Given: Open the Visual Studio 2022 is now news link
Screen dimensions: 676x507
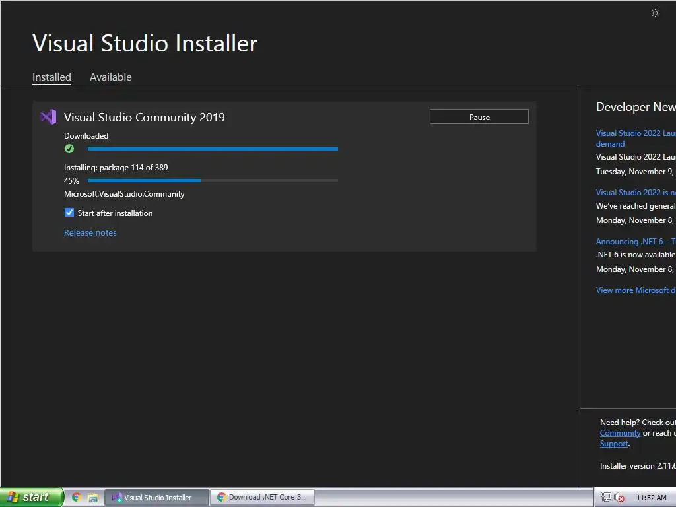Looking at the screenshot, I should coord(636,192).
